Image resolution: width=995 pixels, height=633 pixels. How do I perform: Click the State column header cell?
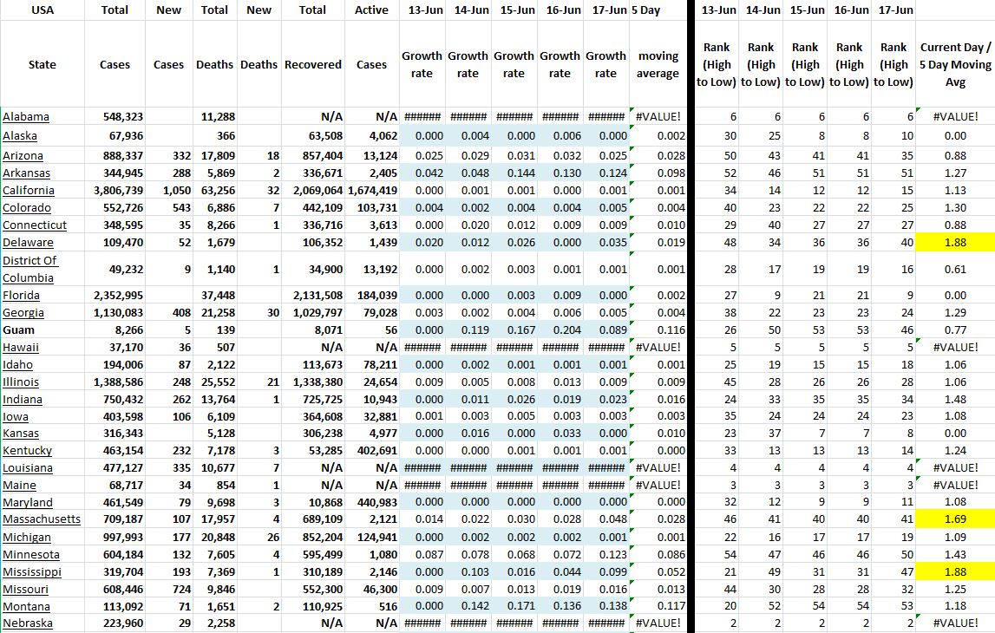click(x=42, y=64)
